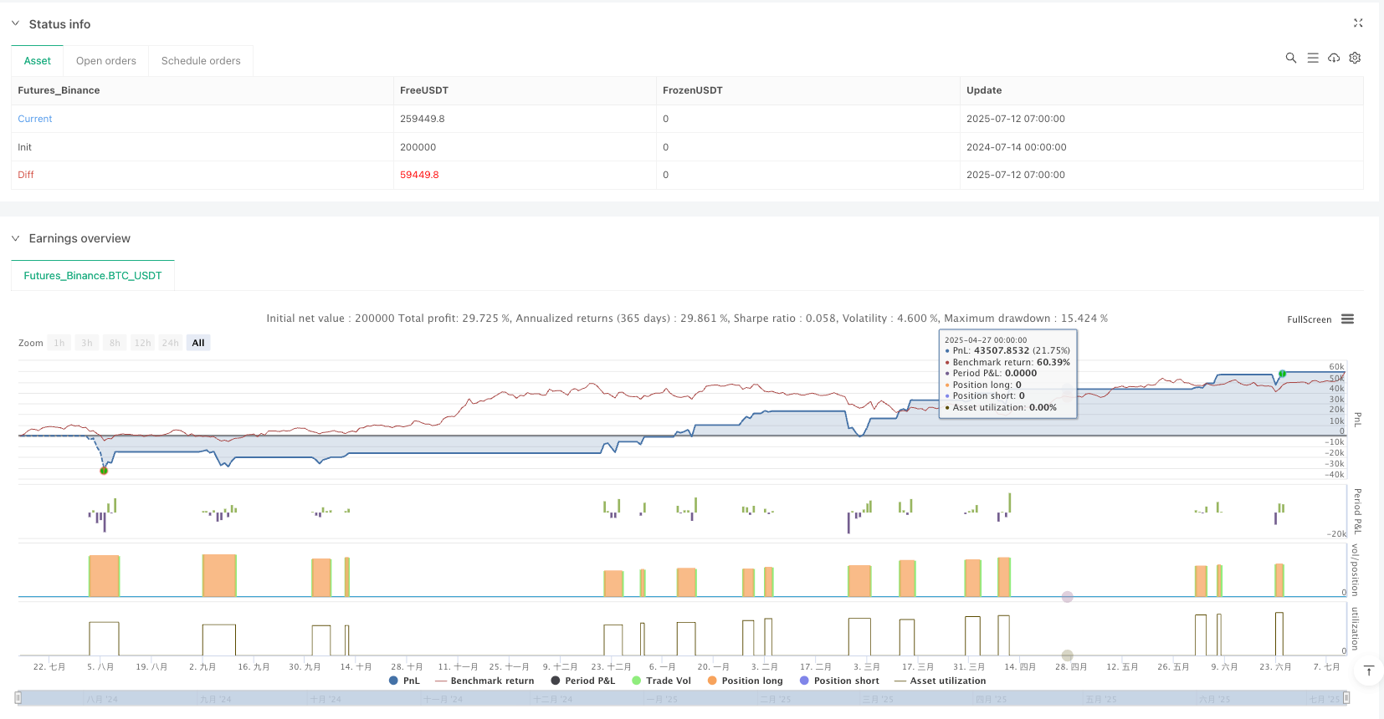Select the Futures_Binance.BTC_USDT tab
This screenshot has width=1384, height=719.
pyautogui.click(x=93, y=275)
